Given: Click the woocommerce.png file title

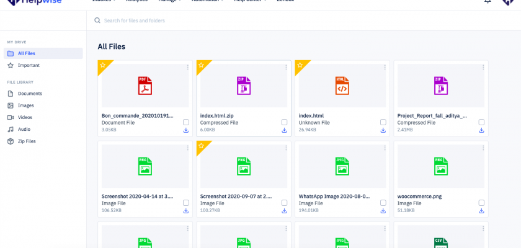Looking at the screenshot, I should pos(419,196).
